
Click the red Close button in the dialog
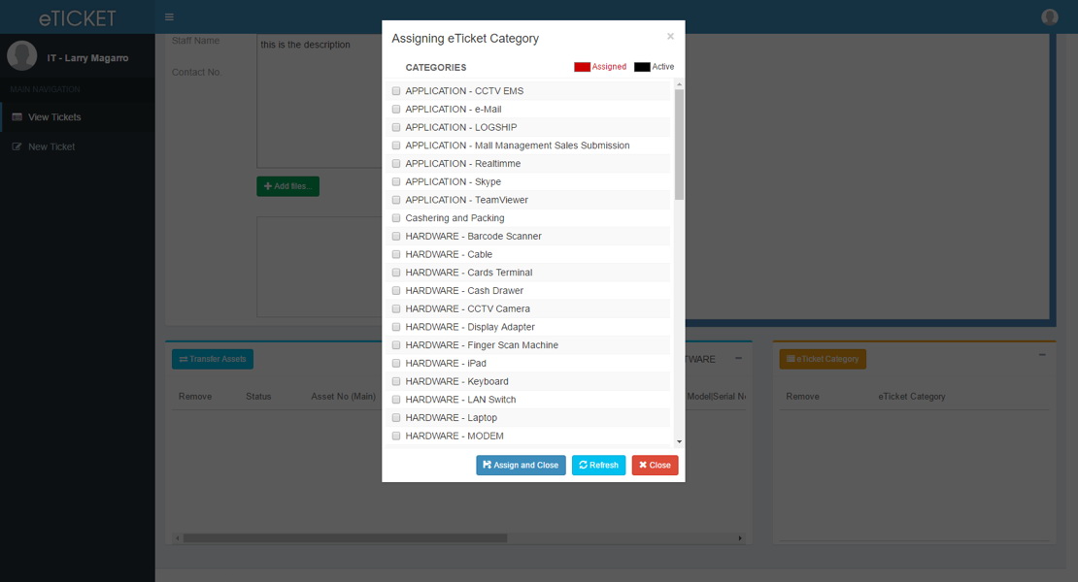(x=655, y=465)
